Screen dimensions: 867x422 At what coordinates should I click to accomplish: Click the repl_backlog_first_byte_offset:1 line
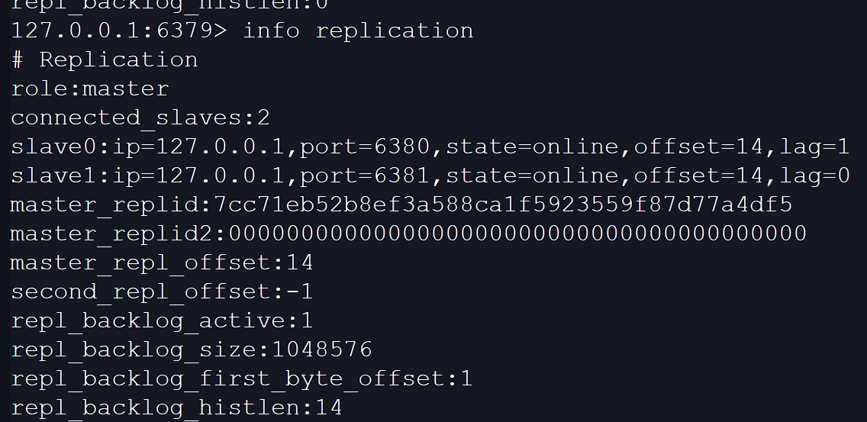coord(241,379)
